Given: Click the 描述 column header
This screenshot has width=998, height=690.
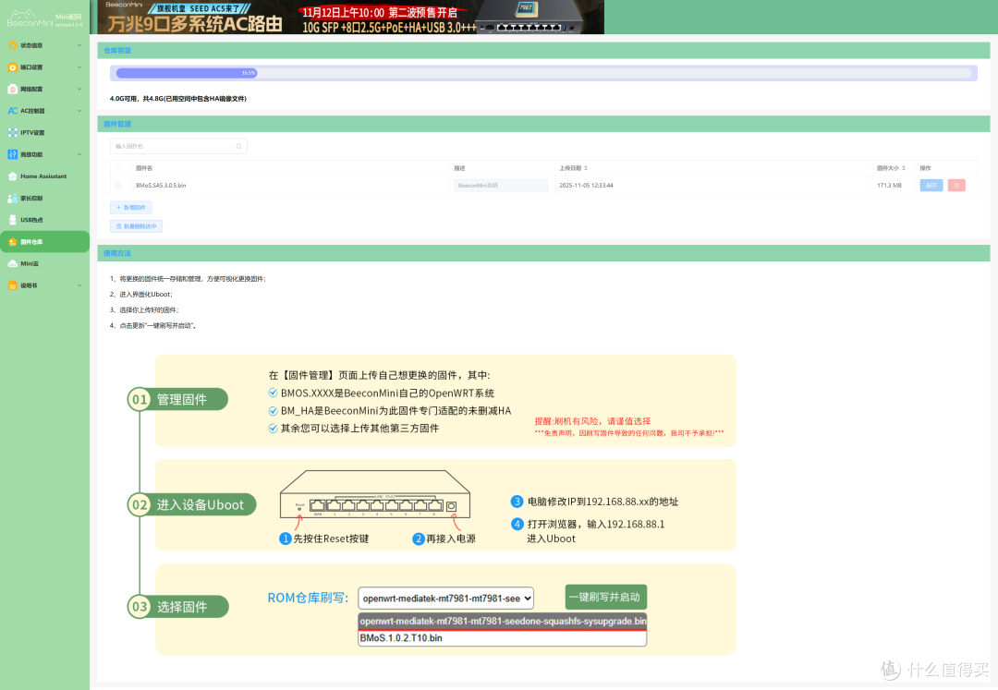Looking at the screenshot, I should click(x=459, y=168).
